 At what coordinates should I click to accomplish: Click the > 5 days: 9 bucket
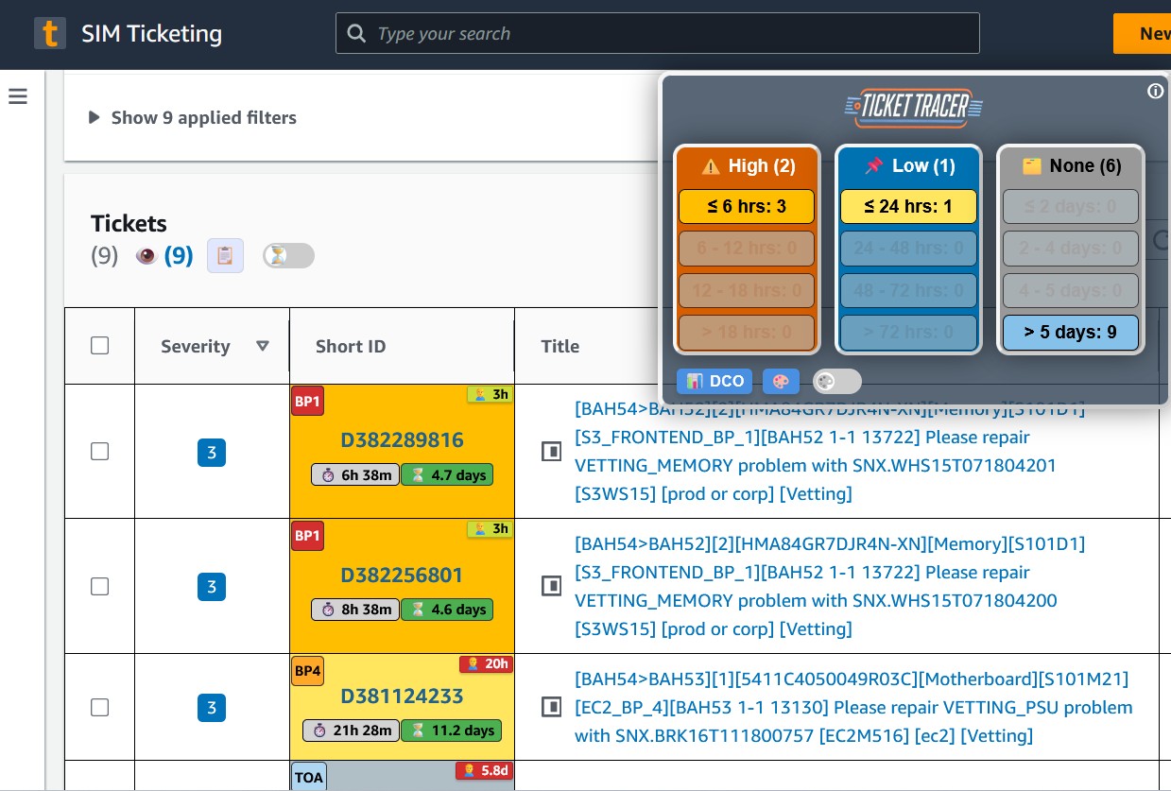coord(1071,333)
